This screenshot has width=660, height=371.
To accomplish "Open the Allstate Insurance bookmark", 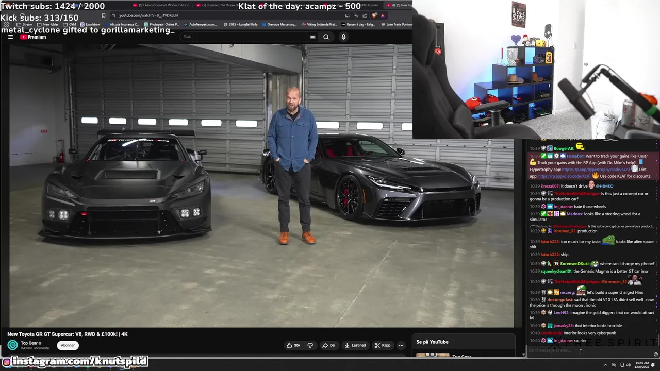I will coord(122,24).
